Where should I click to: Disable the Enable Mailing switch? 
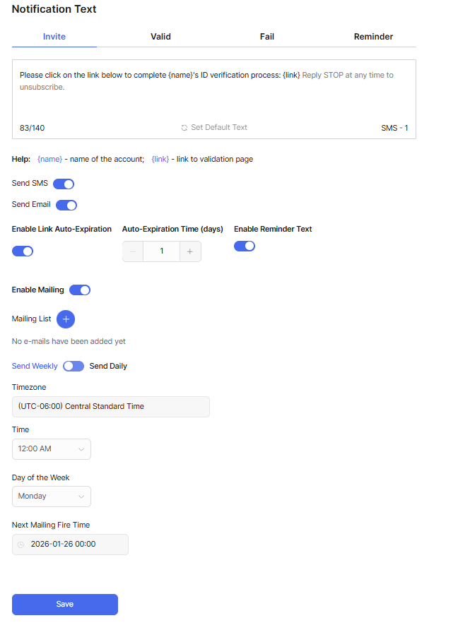point(80,290)
